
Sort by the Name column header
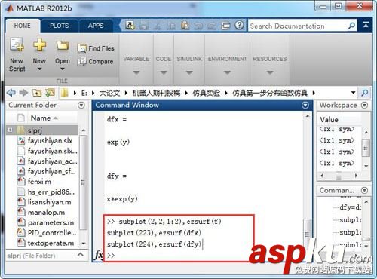coord(44,118)
